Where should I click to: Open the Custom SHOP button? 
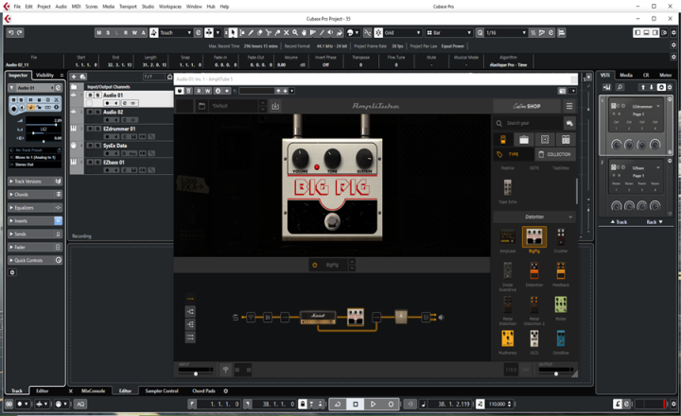tap(527, 106)
